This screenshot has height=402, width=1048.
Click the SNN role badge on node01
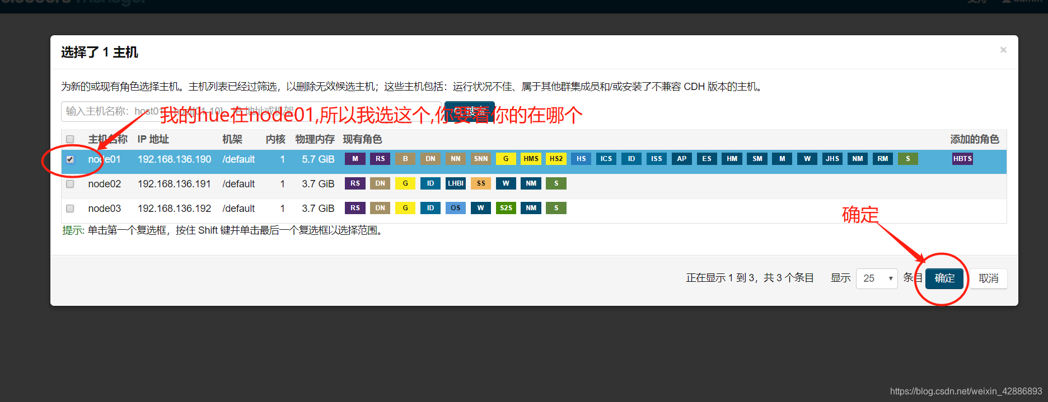click(x=481, y=159)
